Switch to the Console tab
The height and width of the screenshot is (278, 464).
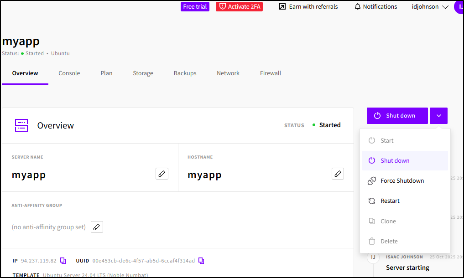pos(69,73)
